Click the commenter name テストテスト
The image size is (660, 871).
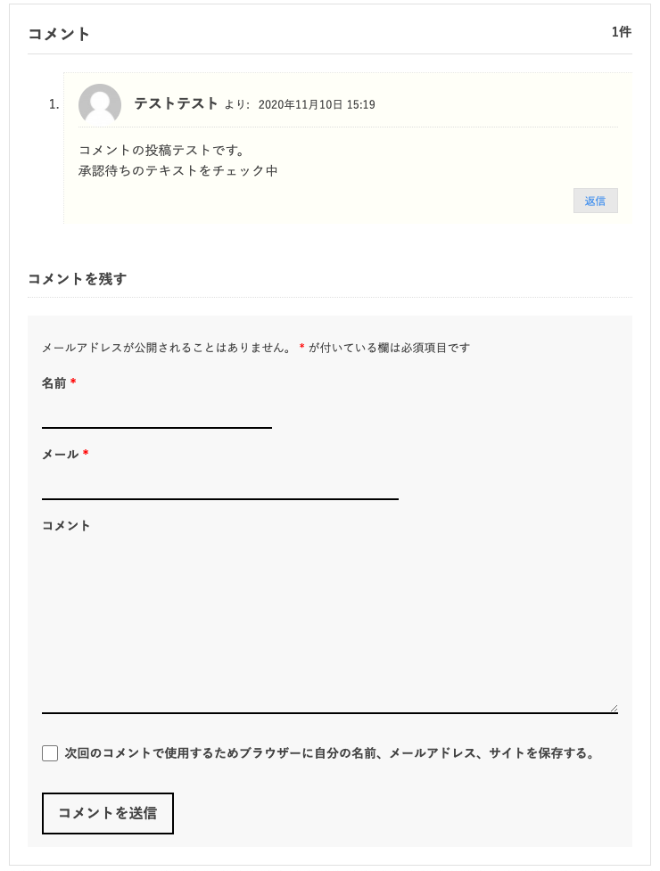(x=176, y=103)
